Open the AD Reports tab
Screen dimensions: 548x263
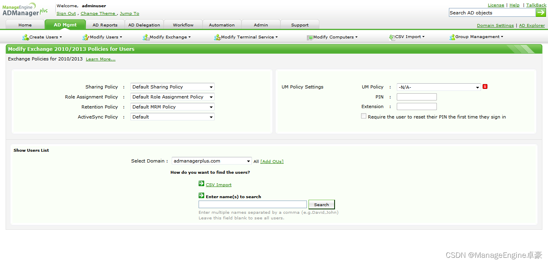click(x=105, y=25)
